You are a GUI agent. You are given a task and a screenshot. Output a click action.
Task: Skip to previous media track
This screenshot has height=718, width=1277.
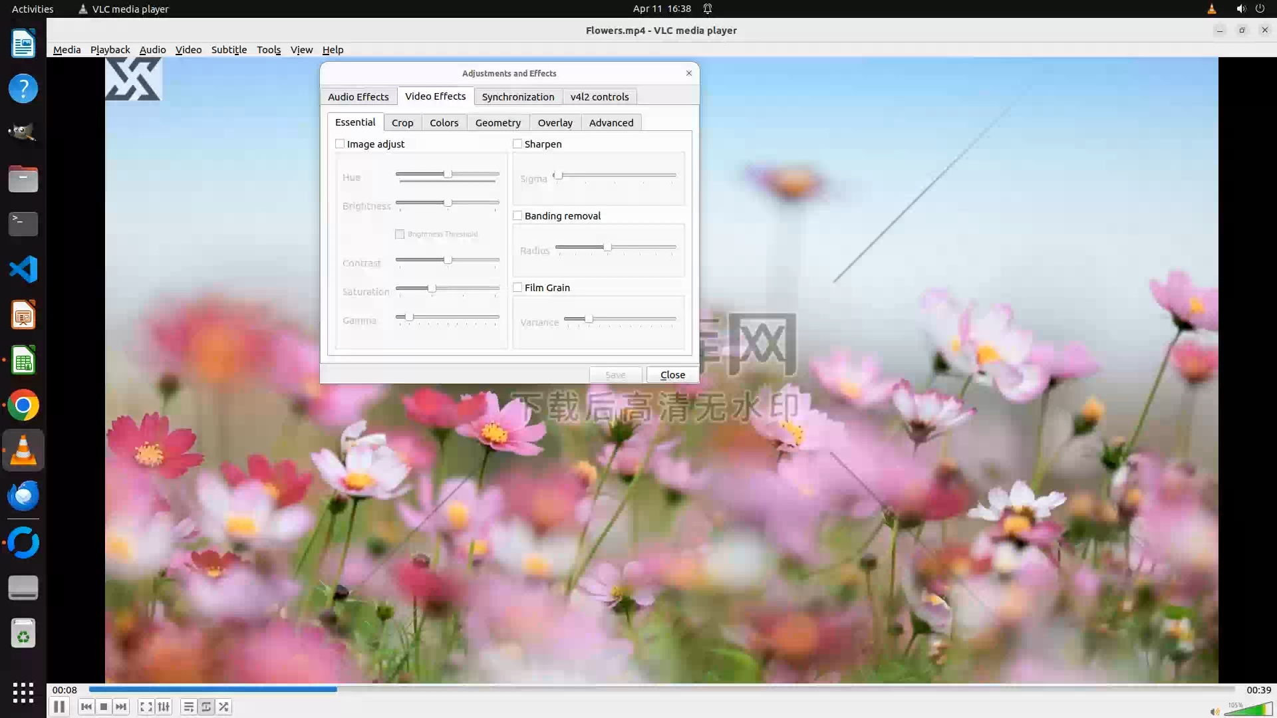tap(86, 707)
